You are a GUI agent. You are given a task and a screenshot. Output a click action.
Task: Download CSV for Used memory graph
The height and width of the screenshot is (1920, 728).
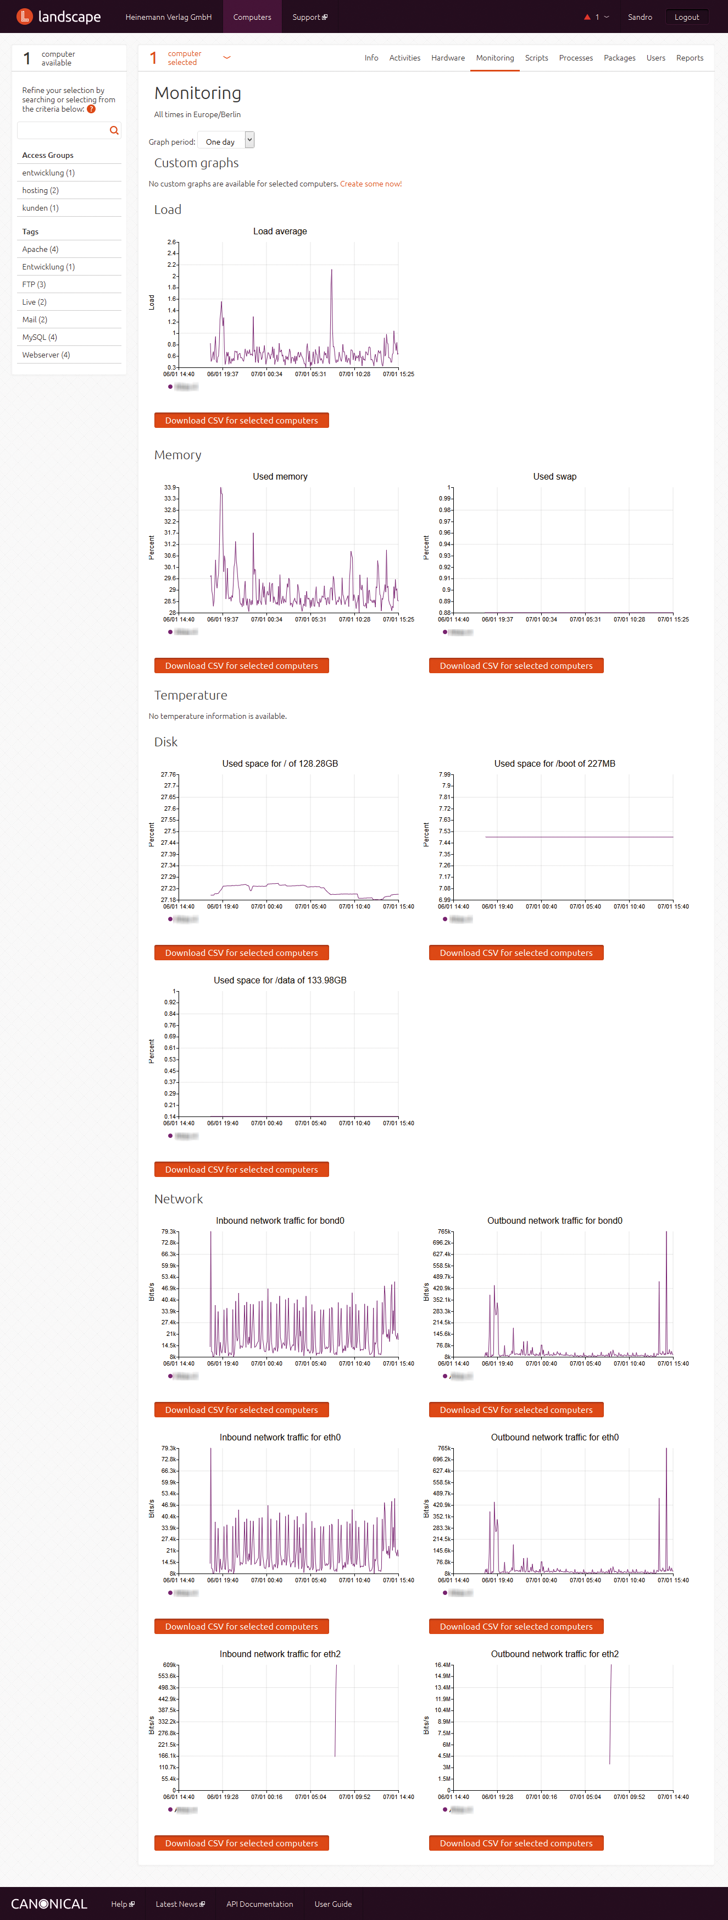241,665
